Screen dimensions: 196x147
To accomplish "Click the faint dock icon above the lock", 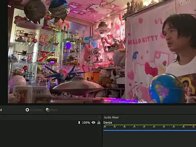I will tap(99, 117).
